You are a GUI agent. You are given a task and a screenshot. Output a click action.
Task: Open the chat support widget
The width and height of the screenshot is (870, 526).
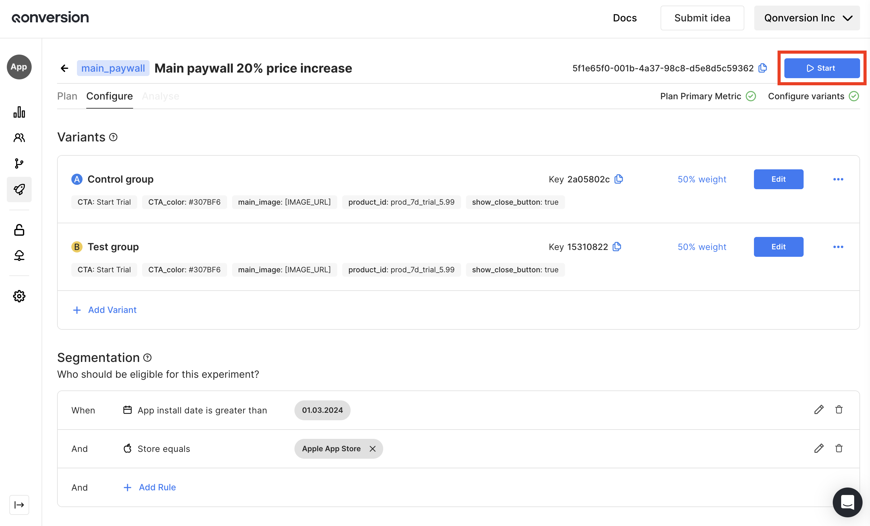click(847, 502)
